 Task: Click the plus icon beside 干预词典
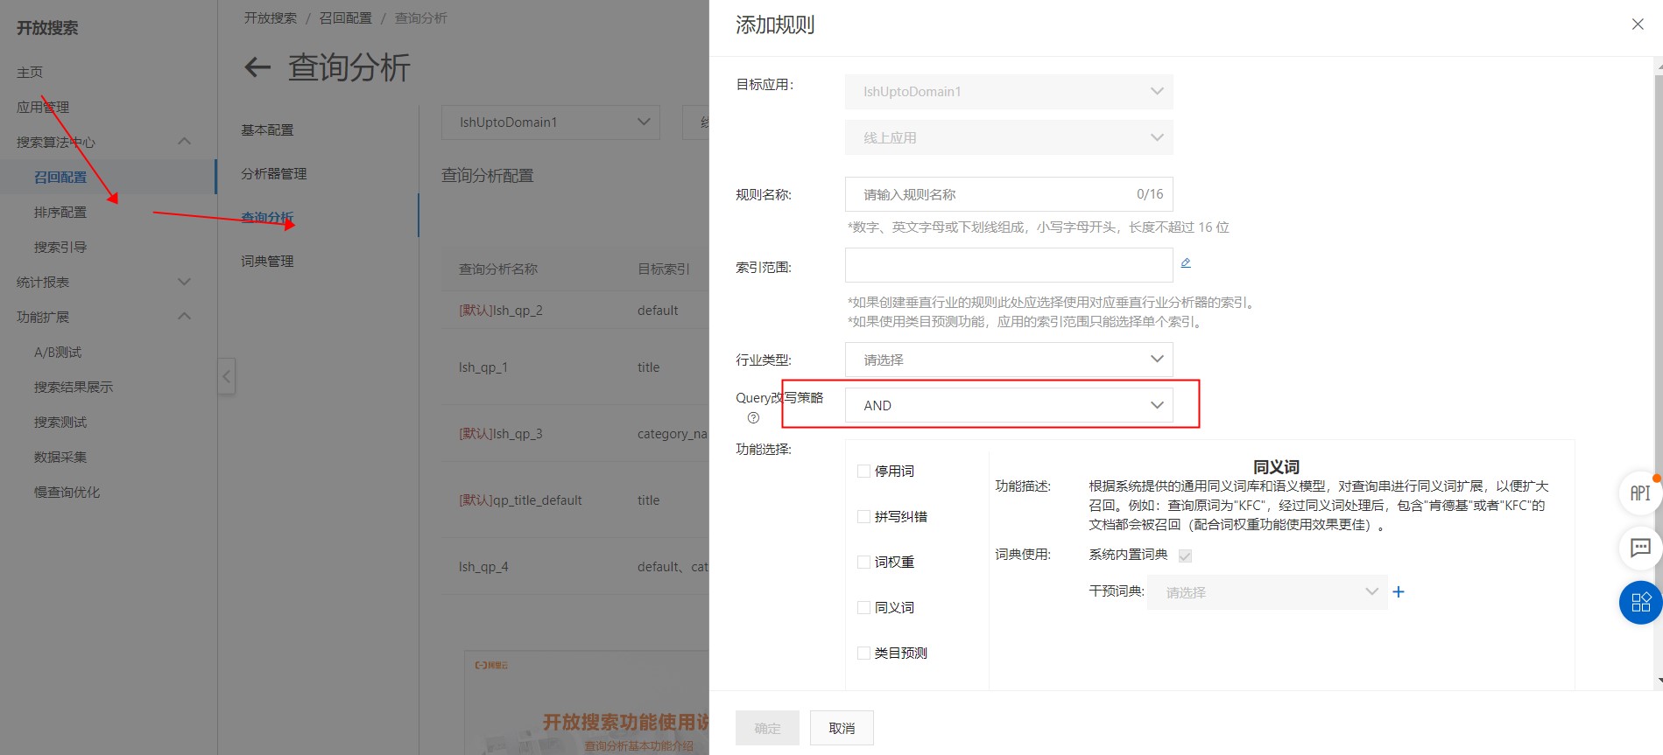[1399, 592]
